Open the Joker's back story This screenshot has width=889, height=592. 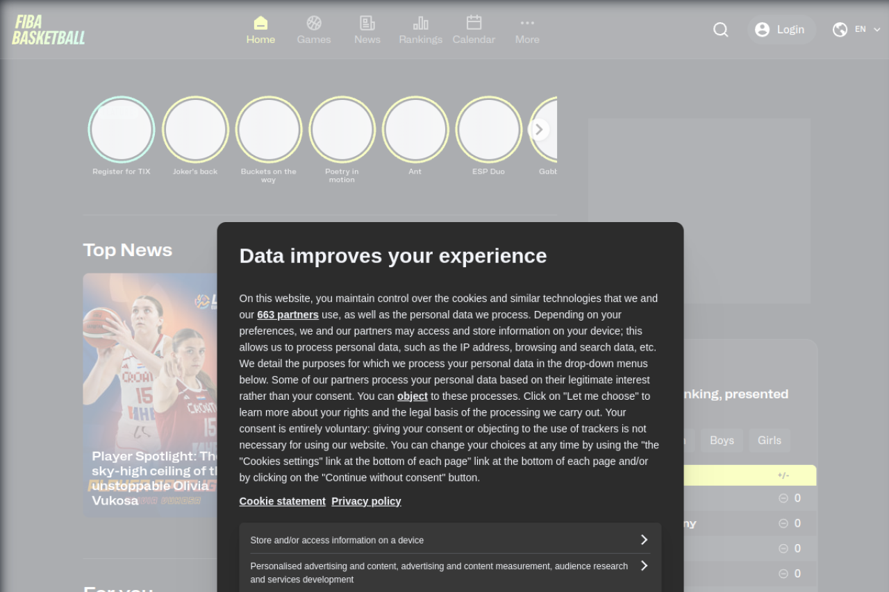[x=195, y=135]
